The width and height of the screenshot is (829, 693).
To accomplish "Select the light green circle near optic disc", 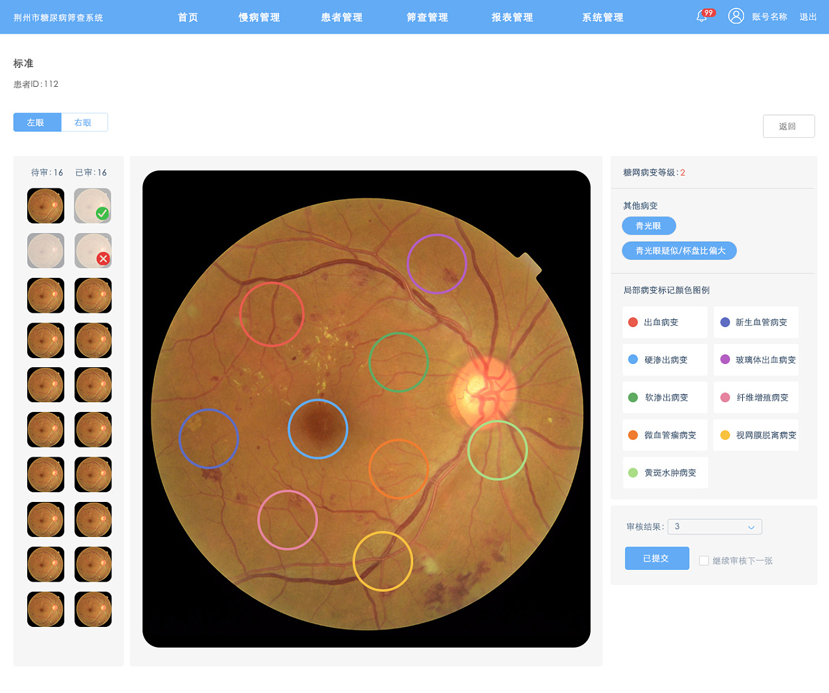I will point(497,450).
